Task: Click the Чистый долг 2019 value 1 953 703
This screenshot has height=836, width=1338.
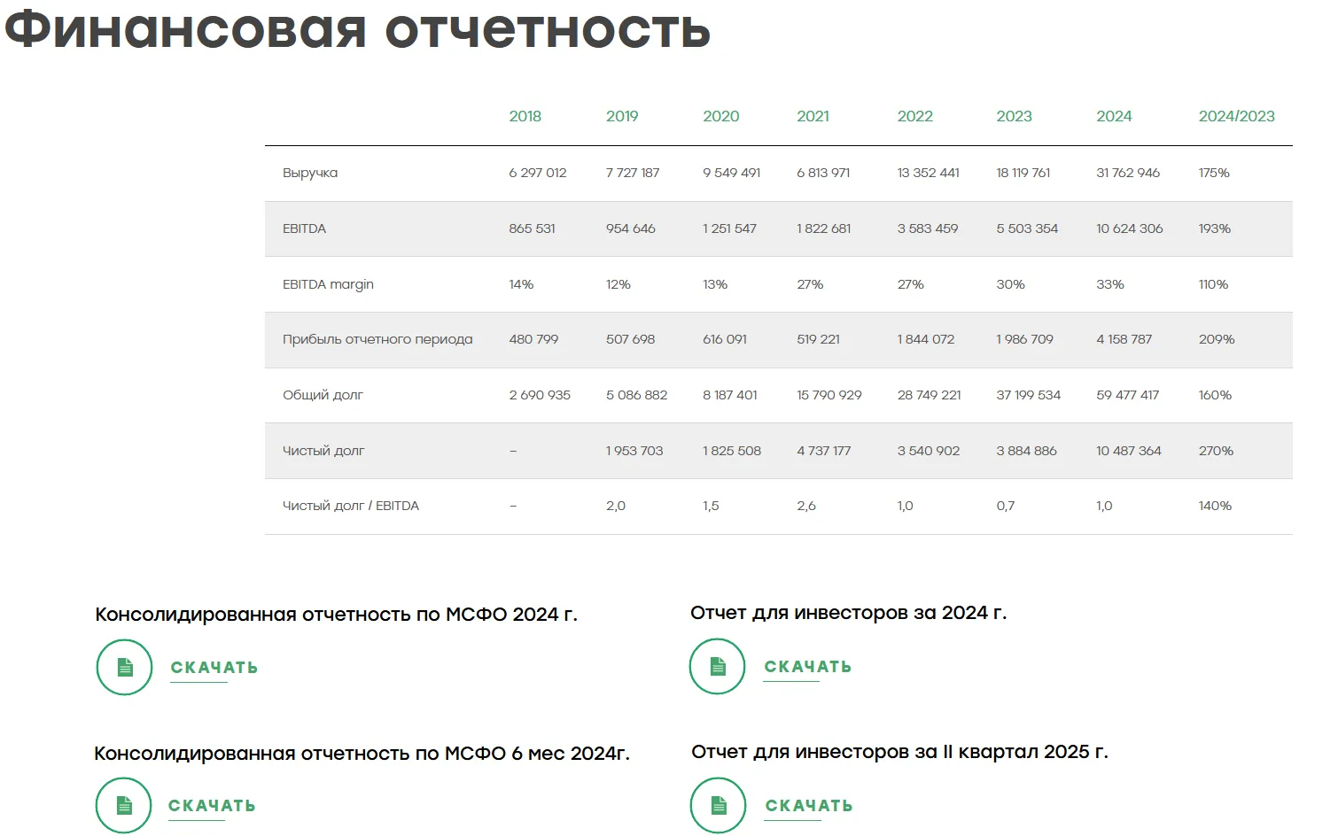Action: click(x=634, y=451)
